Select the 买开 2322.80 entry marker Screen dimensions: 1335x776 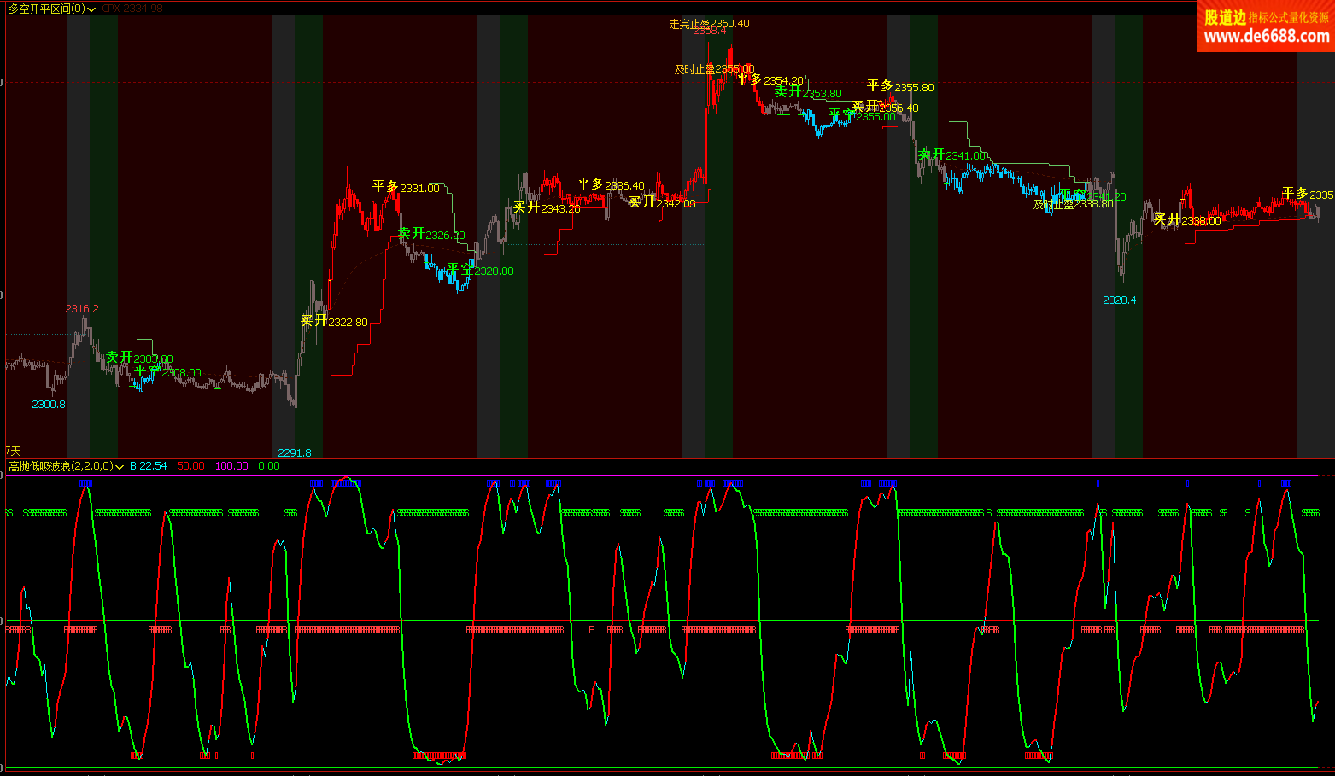pos(334,321)
